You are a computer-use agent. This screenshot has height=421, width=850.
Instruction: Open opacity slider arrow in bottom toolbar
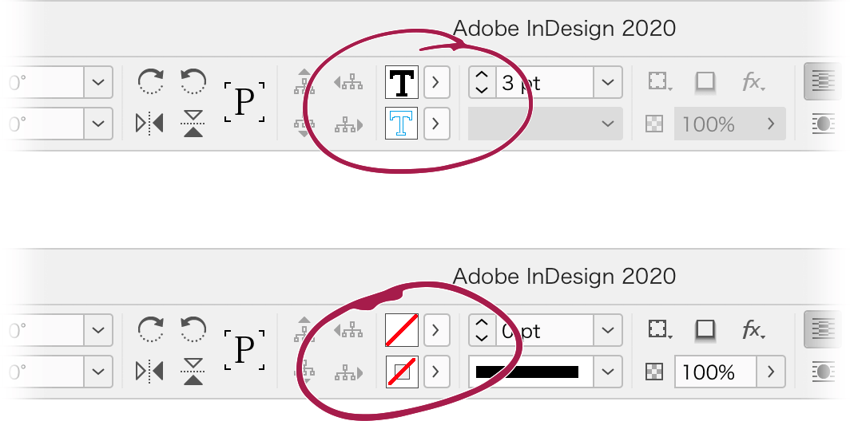pos(771,372)
